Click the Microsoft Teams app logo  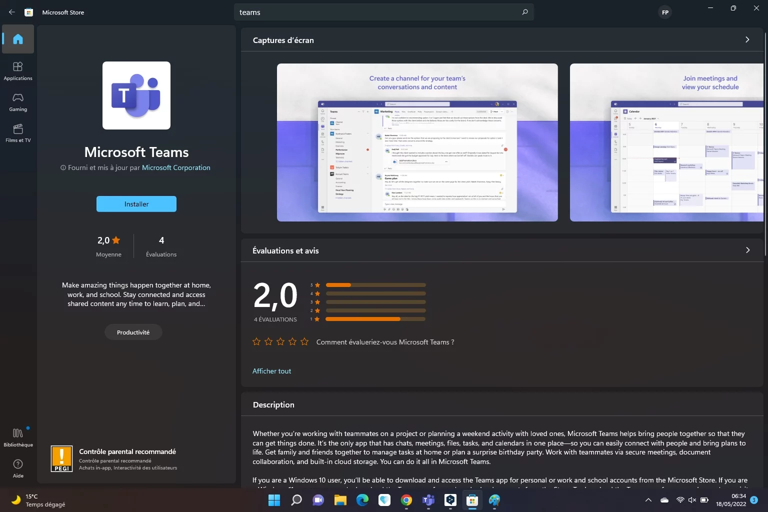pyautogui.click(x=136, y=95)
